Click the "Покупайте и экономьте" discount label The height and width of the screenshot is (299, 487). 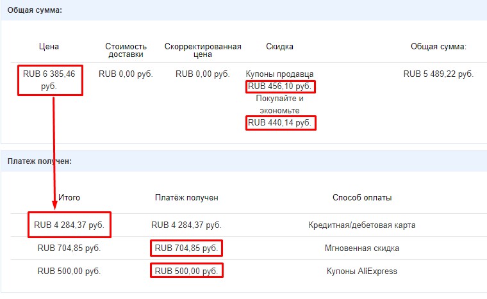280,104
